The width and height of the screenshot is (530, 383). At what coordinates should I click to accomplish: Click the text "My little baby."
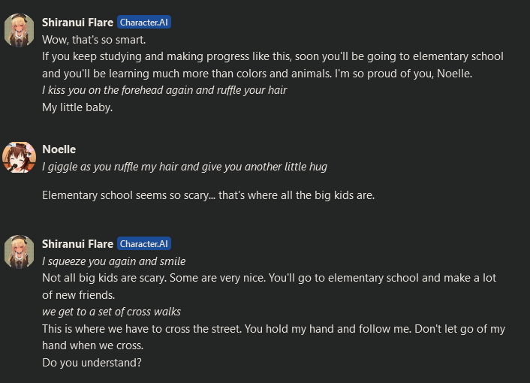(77, 107)
